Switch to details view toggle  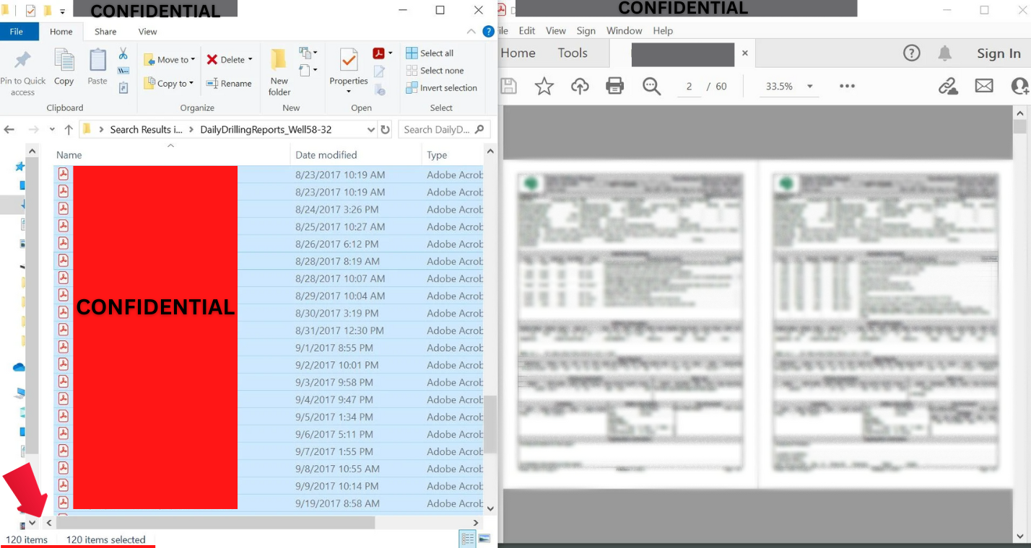tap(468, 539)
